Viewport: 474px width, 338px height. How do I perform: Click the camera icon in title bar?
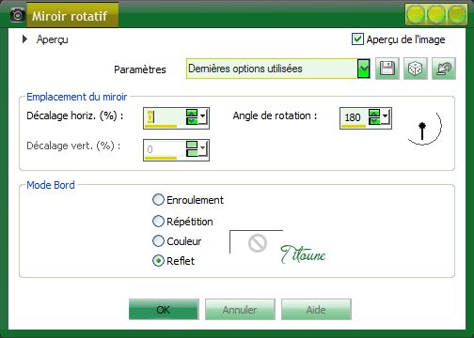18,15
